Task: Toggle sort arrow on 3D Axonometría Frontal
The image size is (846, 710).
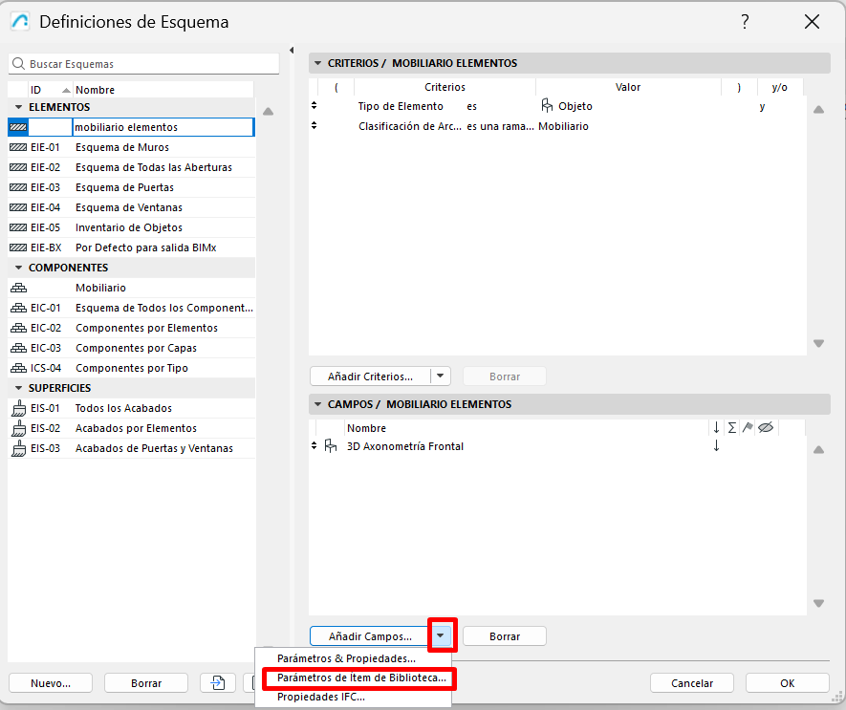Action: (716, 446)
